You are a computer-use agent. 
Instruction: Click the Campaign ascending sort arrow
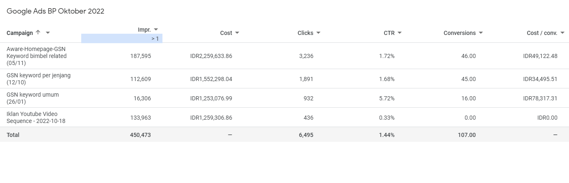[x=38, y=33]
